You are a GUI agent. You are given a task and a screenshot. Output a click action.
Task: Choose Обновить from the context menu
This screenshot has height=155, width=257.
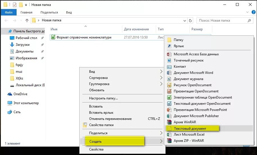[x=97, y=90]
